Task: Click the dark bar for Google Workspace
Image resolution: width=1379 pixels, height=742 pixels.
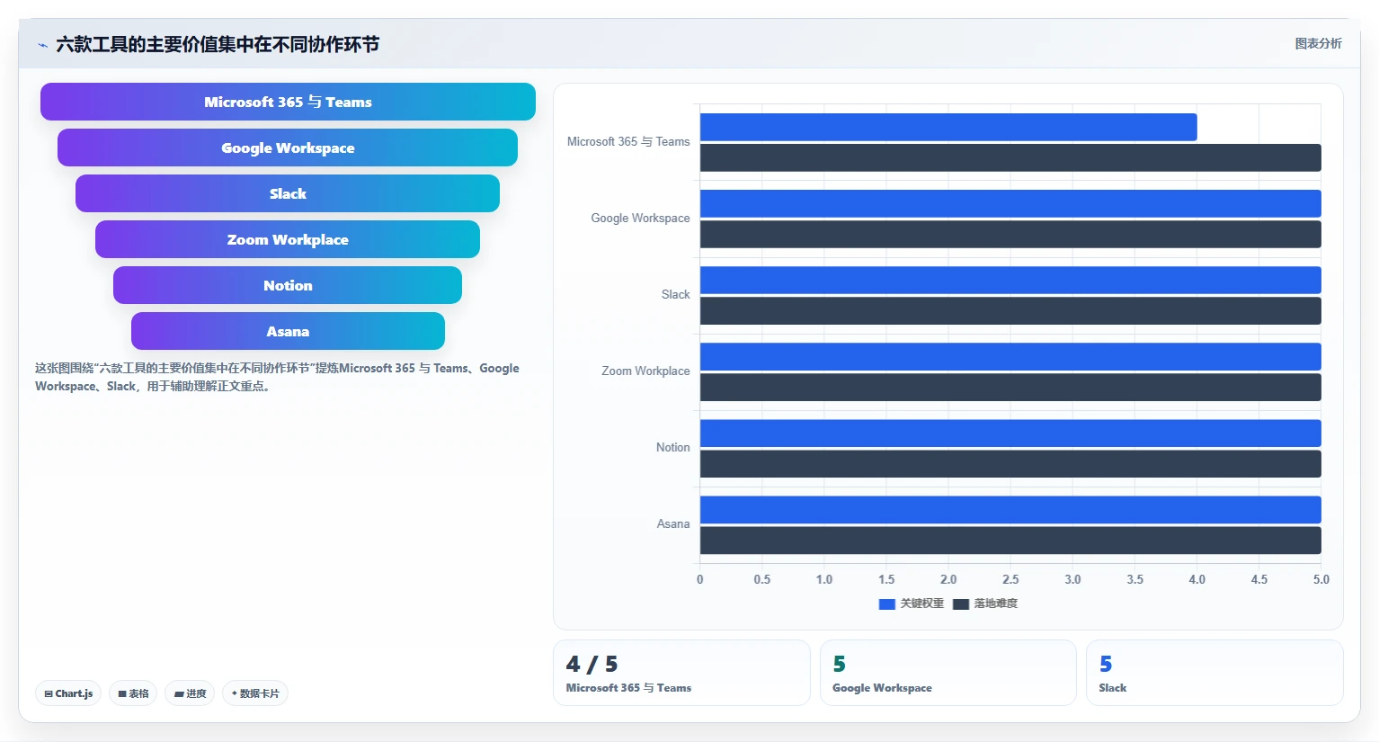Action: 1010,234
